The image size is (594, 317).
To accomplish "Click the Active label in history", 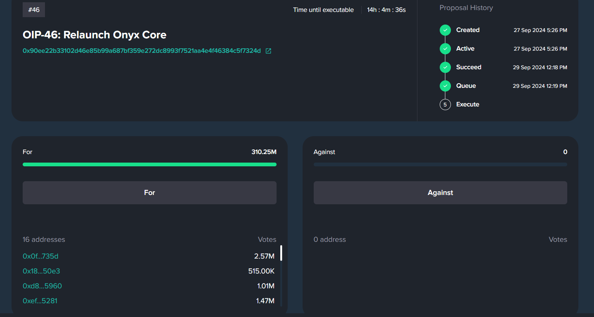I will pos(465,48).
